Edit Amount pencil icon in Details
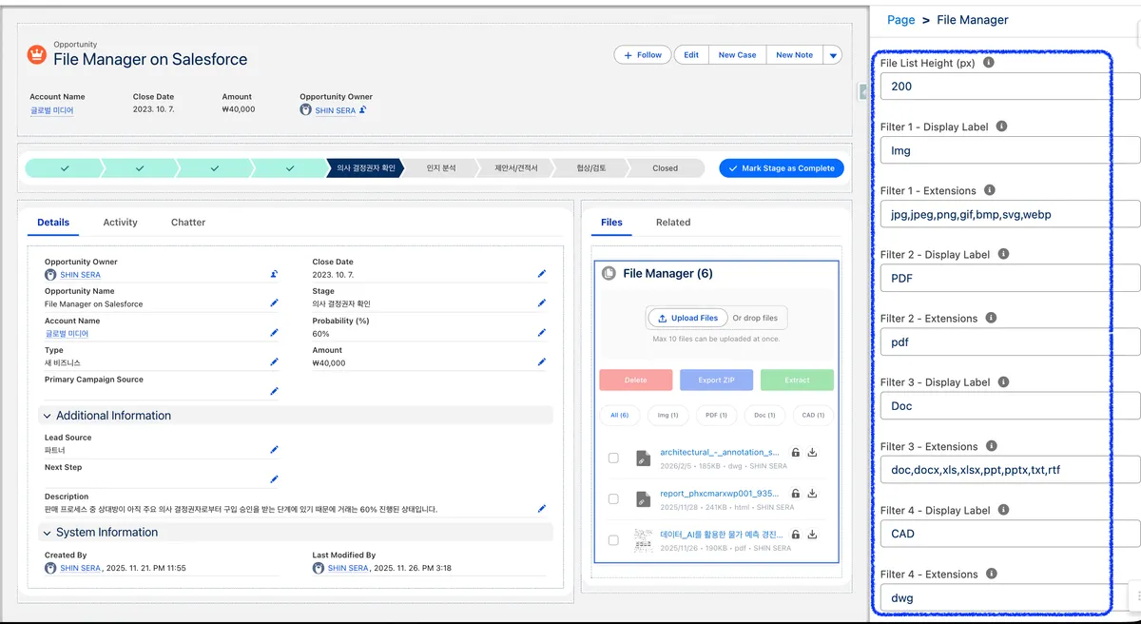1141x624 pixels. tap(542, 361)
